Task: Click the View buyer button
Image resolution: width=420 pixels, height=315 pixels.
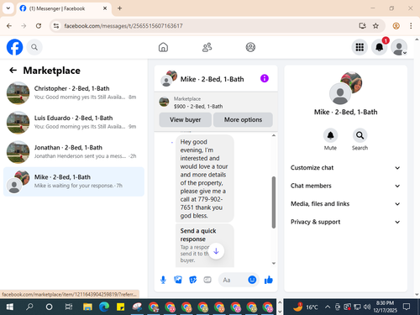Action: tap(186, 120)
